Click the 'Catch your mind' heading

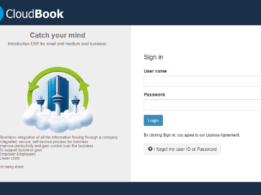pyautogui.click(x=58, y=35)
